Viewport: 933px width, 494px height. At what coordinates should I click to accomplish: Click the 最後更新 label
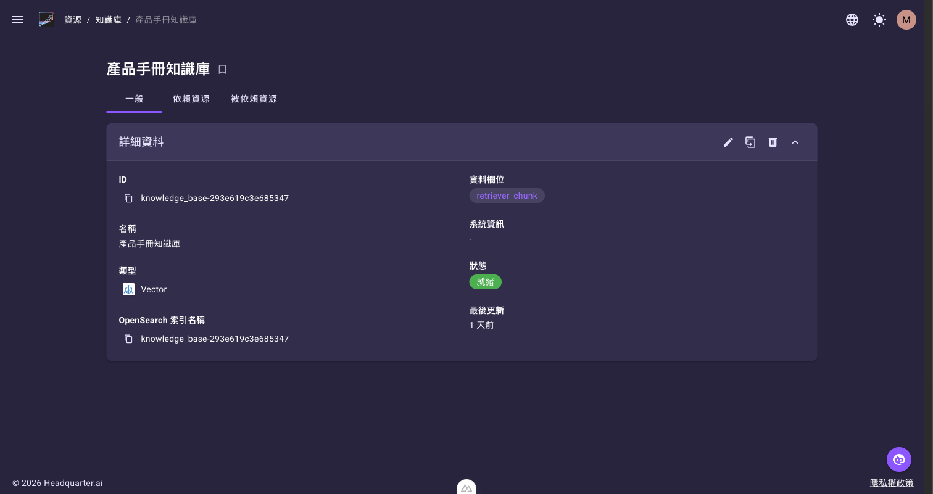coord(487,310)
